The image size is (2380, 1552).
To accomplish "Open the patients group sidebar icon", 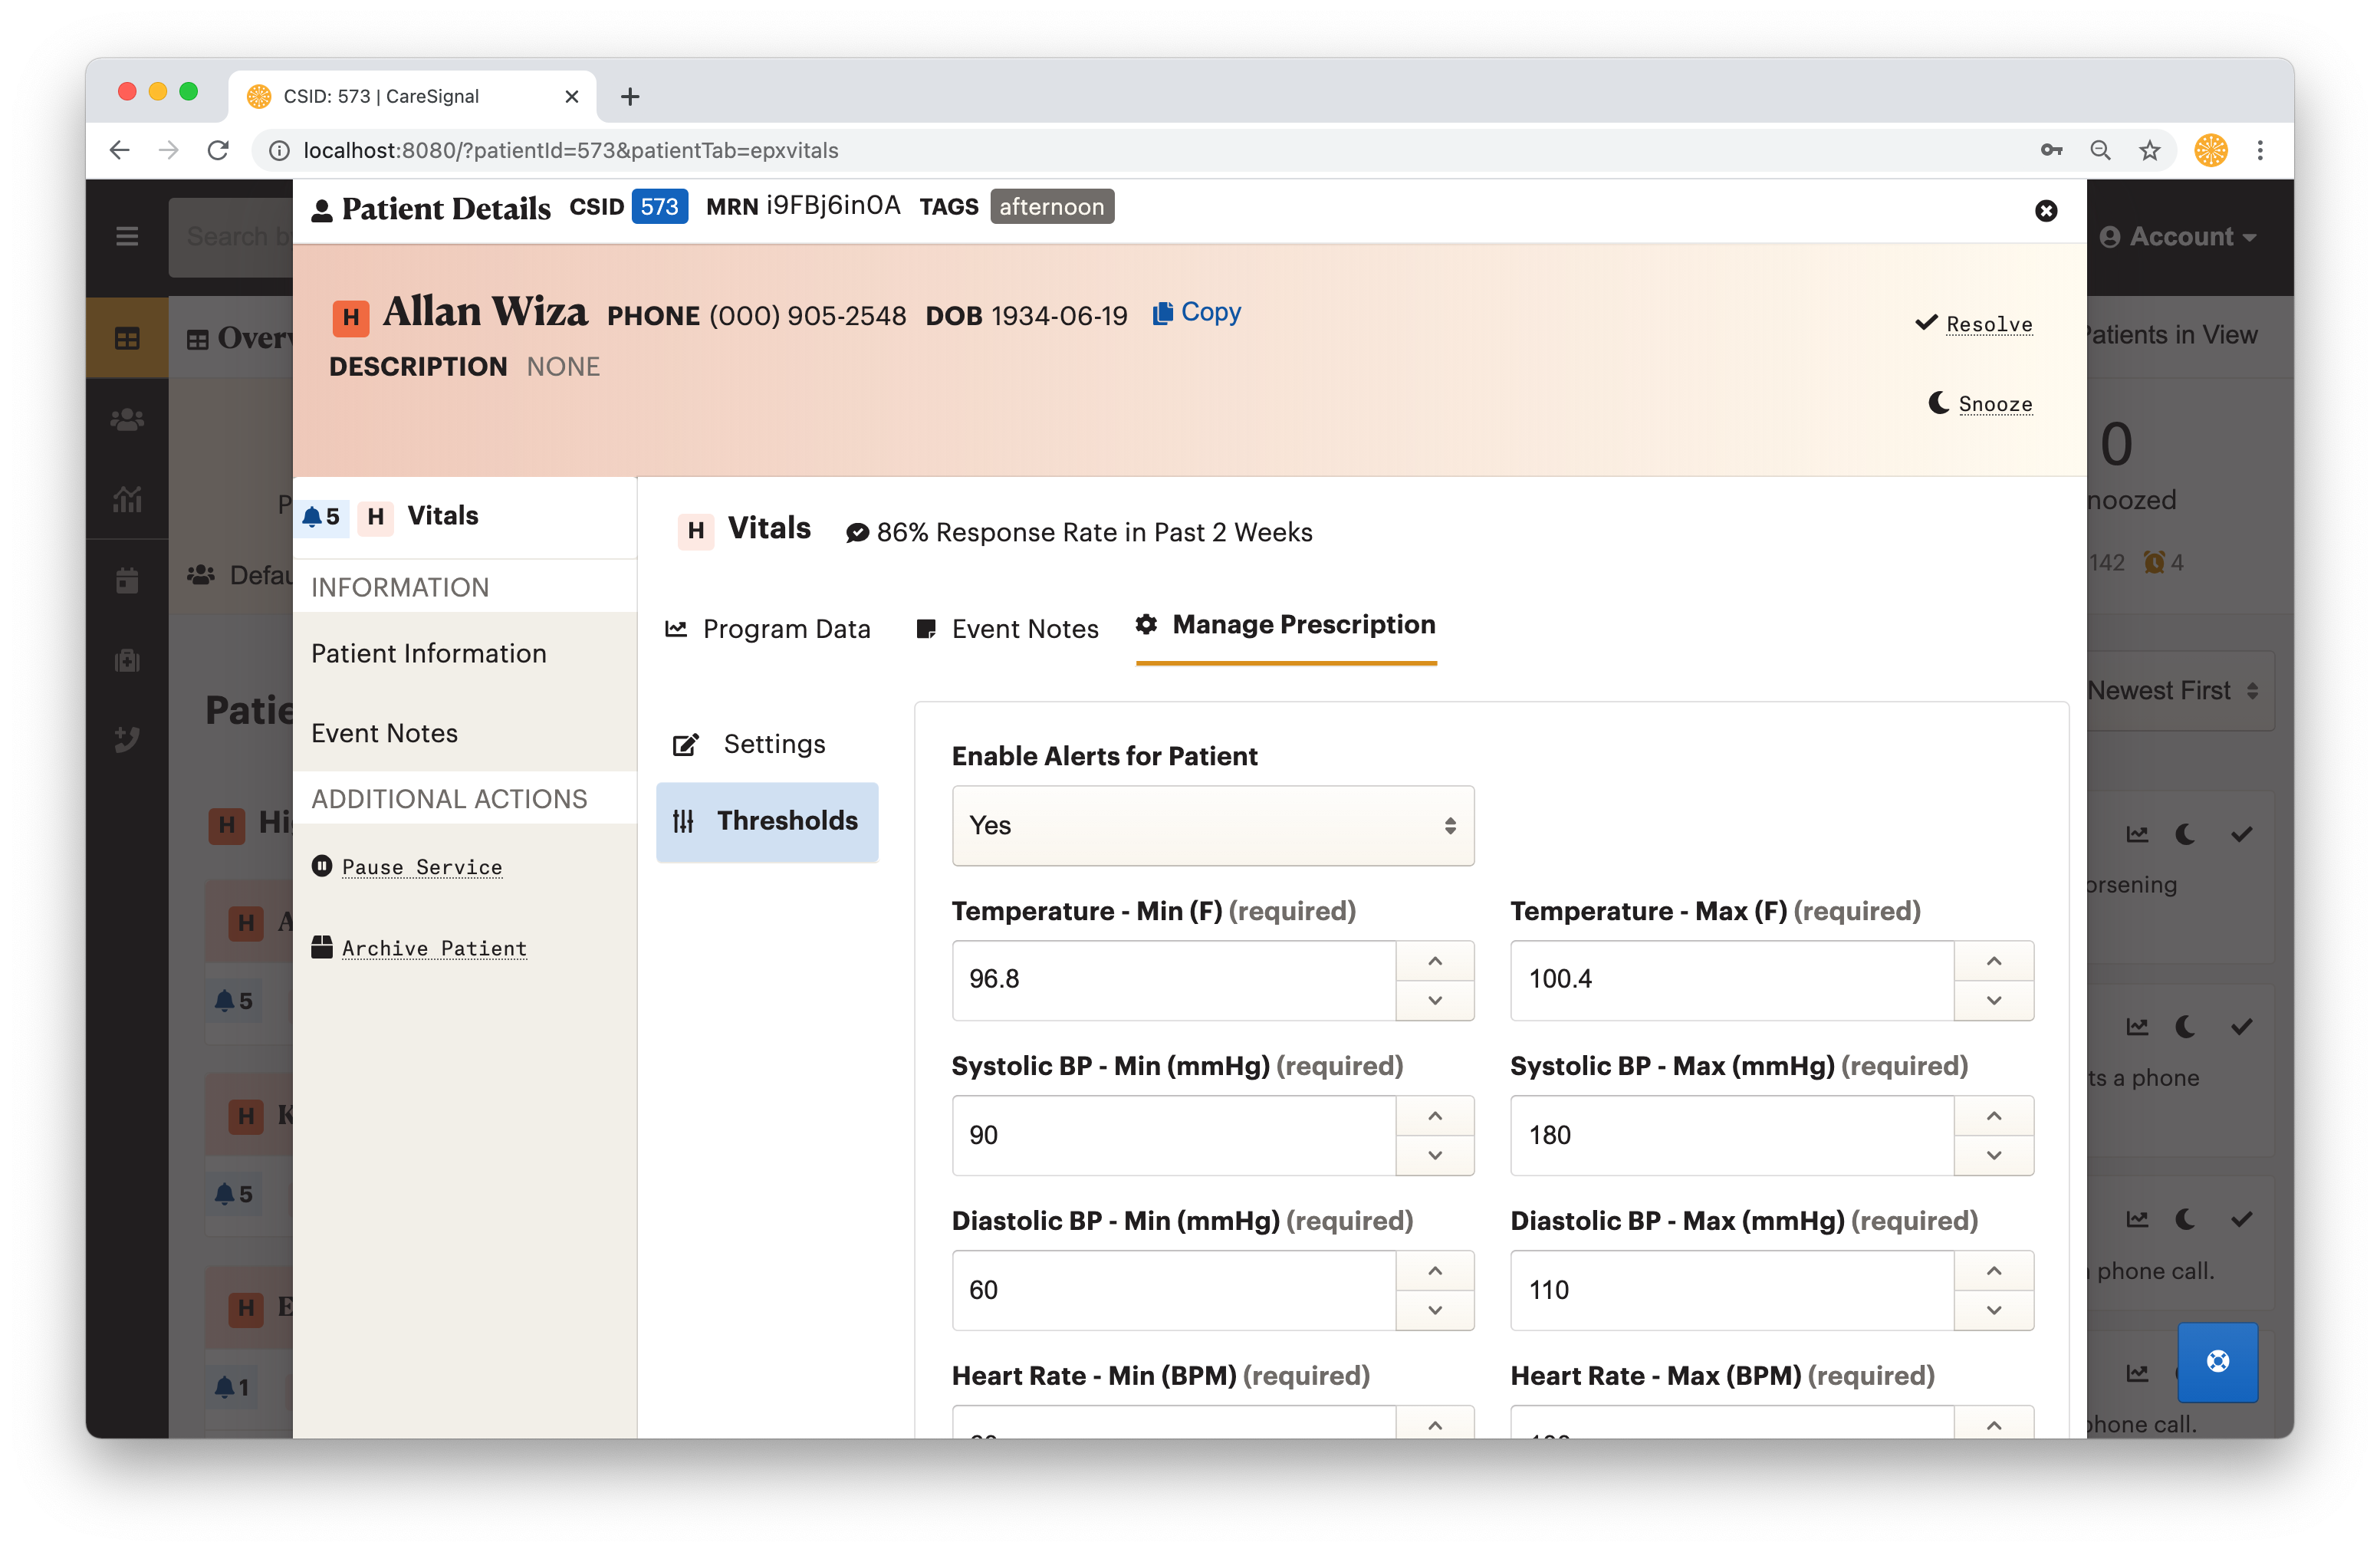I will click(127, 420).
